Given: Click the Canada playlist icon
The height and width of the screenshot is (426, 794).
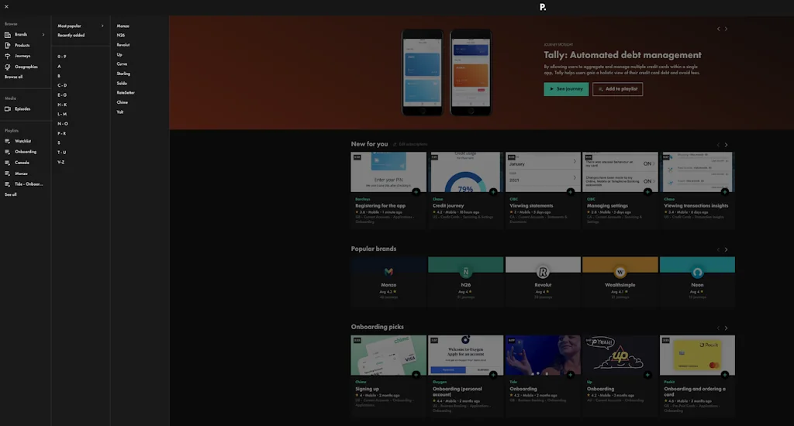Looking at the screenshot, I should [8, 163].
